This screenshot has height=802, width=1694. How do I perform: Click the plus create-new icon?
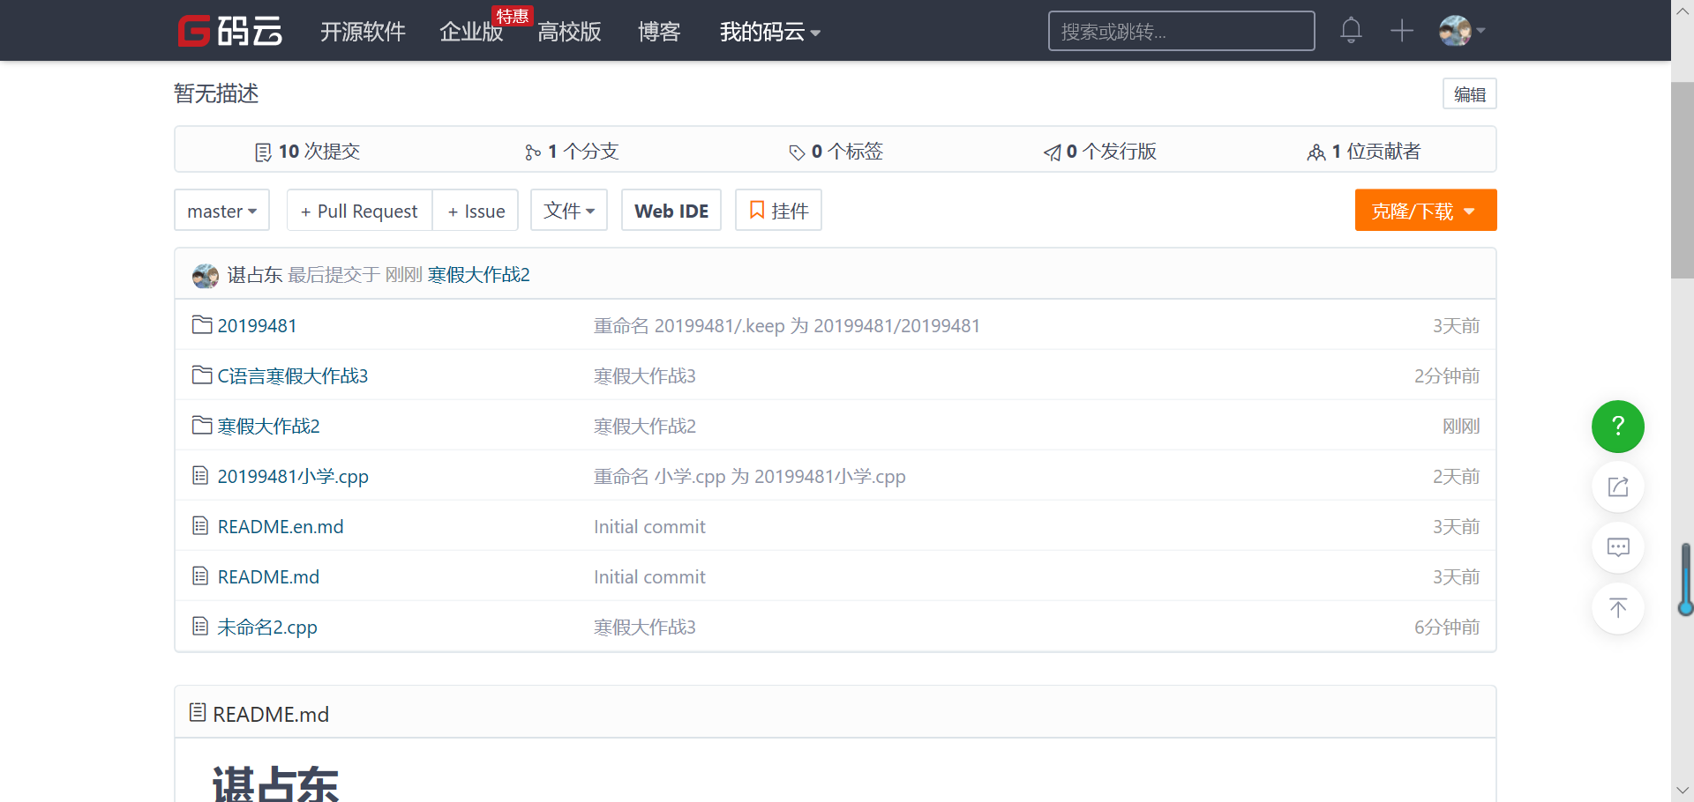1402,31
